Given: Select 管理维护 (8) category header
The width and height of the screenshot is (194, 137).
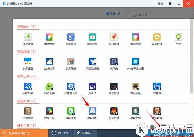Looking at the screenshot, I should (27, 27).
